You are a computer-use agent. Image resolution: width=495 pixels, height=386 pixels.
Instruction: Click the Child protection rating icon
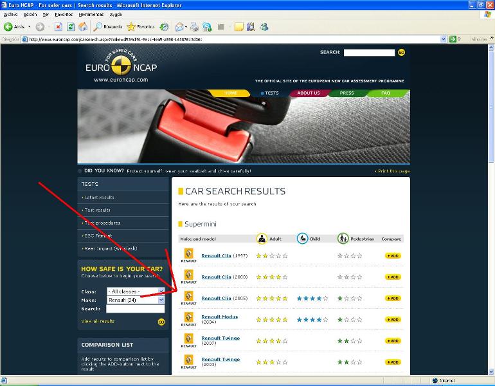pyautogui.click(x=302, y=239)
